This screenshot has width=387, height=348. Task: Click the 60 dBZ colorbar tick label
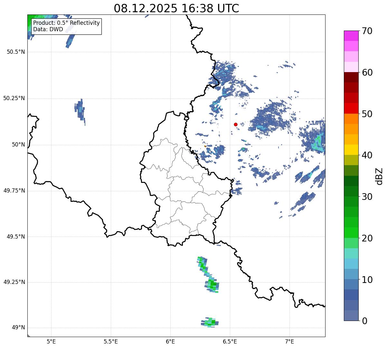[367, 72]
